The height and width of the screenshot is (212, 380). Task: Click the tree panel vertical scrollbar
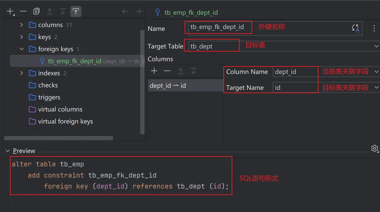click(x=142, y=82)
